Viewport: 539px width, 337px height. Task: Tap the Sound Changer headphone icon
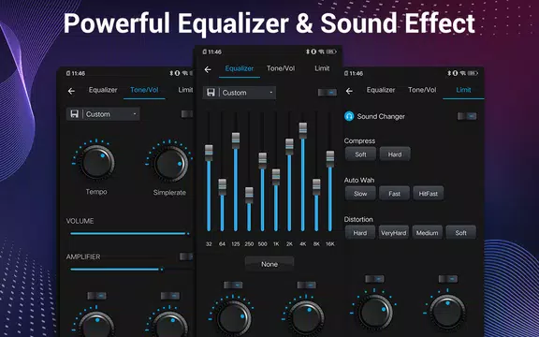click(x=349, y=116)
